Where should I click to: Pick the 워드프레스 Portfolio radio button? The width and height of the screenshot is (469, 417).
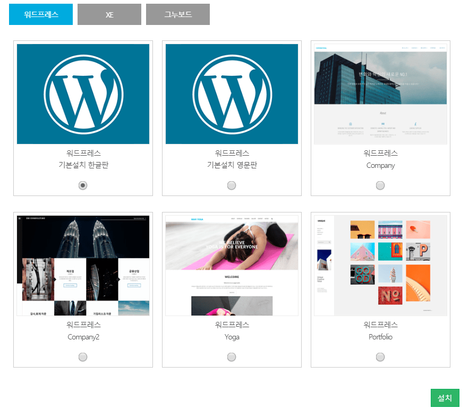[x=380, y=357]
